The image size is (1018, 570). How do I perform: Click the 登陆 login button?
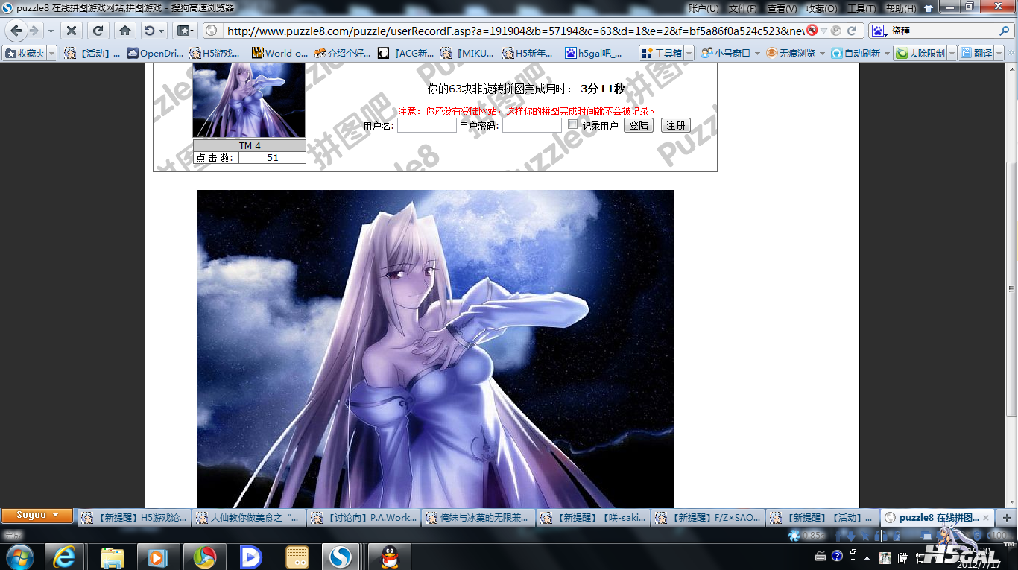coord(639,125)
